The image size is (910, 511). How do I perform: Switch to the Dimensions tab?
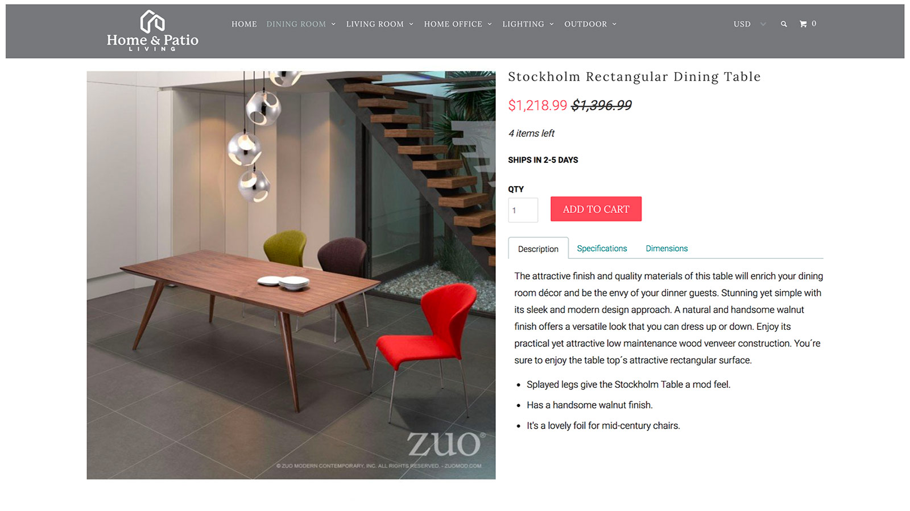pyautogui.click(x=667, y=249)
